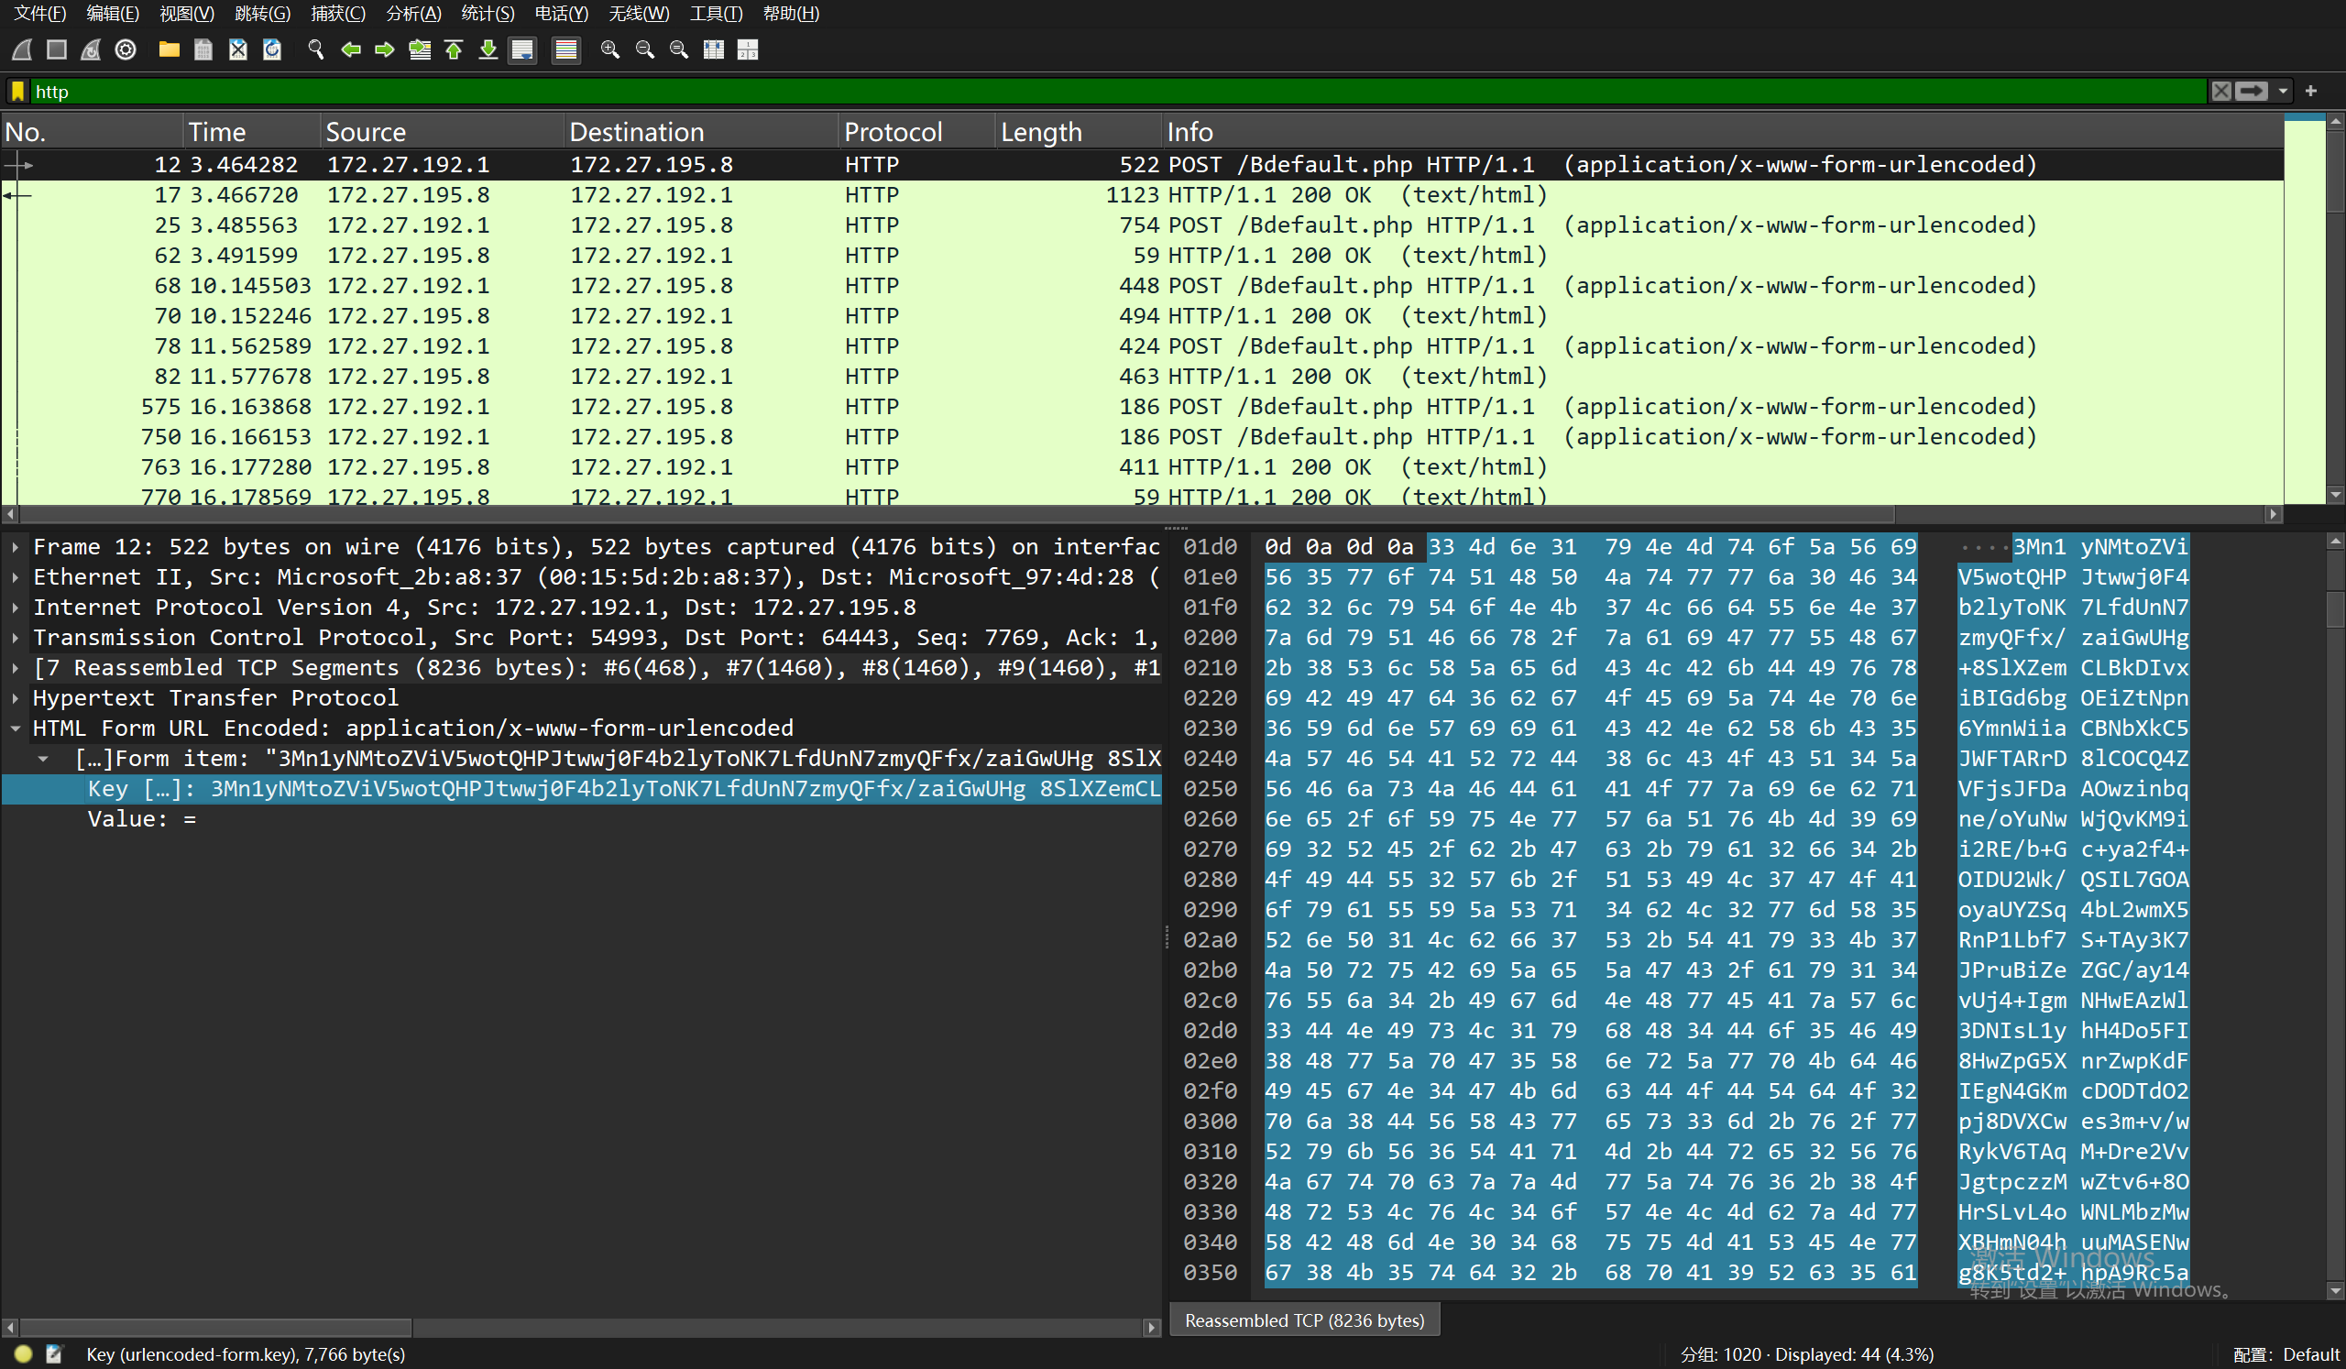Go to first packet arrow icon
Image resolution: width=2346 pixels, height=1369 pixels.
click(x=454, y=49)
